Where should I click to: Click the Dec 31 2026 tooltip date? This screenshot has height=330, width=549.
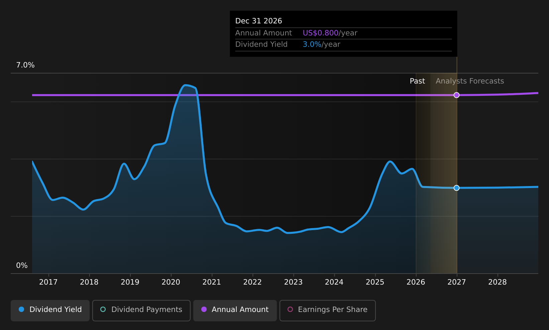click(259, 21)
